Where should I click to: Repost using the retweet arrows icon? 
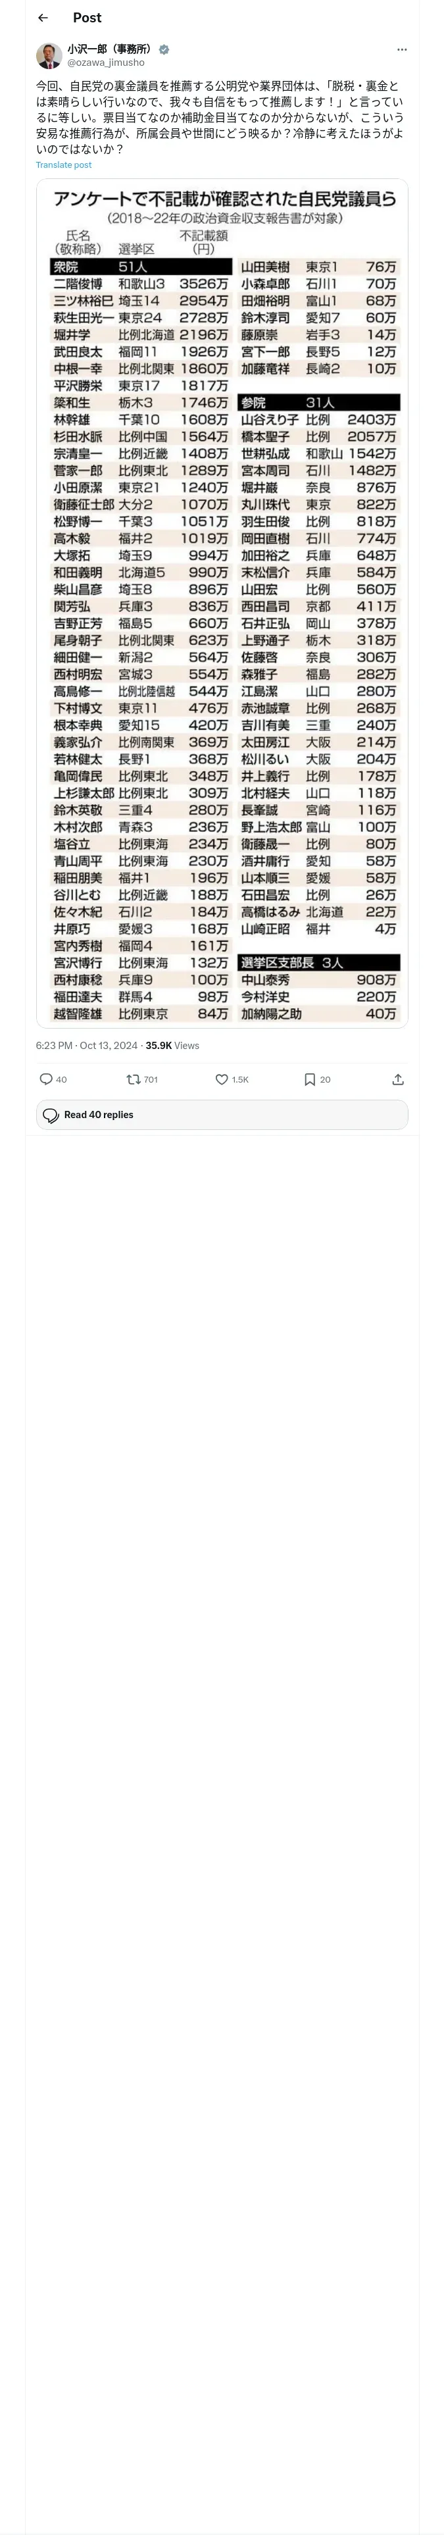[133, 1079]
